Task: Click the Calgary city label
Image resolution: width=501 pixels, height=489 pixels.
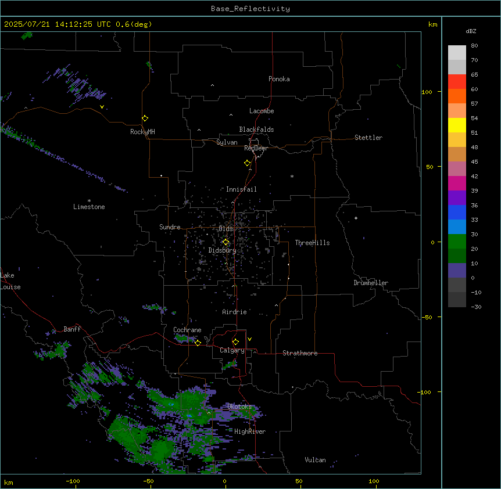Action: (232, 350)
